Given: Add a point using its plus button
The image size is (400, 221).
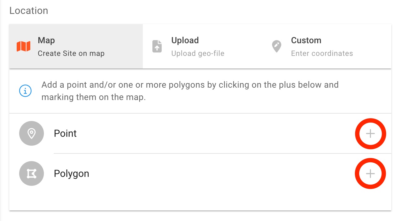Looking at the screenshot, I should pos(370,133).
